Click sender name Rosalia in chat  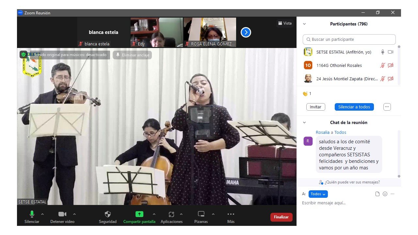click(x=322, y=132)
